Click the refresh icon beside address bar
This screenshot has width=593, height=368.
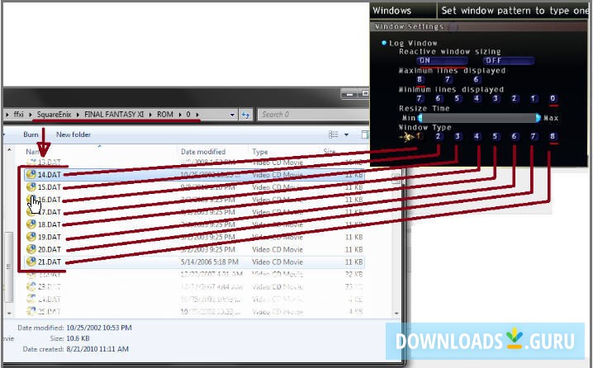tap(246, 115)
